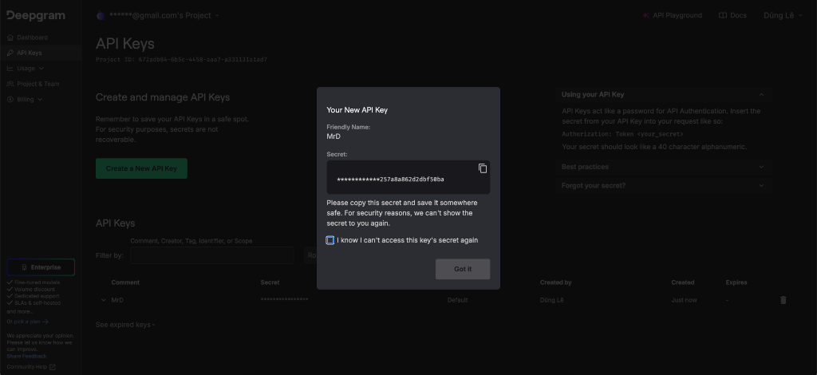Click the API Playground sparkle icon
This screenshot has height=375, width=817.
click(x=645, y=16)
